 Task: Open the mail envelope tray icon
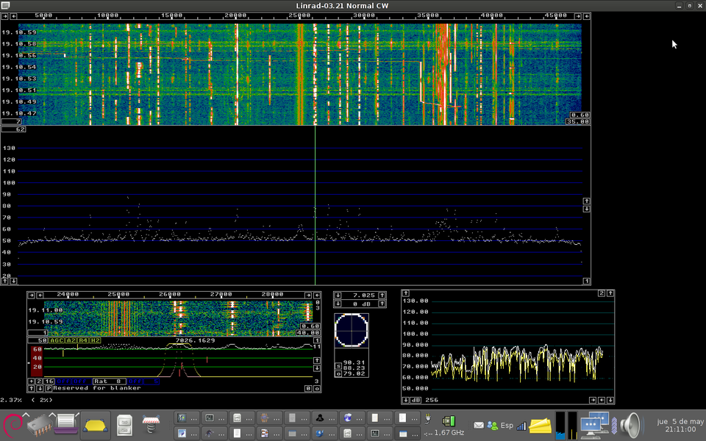pyautogui.click(x=479, y=425)
